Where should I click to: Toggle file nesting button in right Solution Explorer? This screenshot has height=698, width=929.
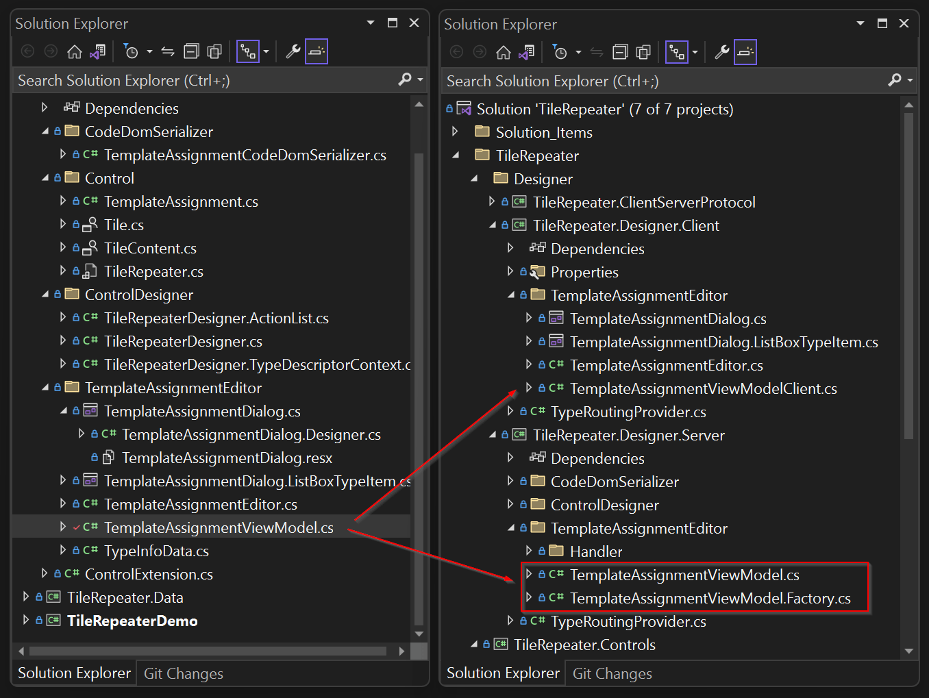(677, 52)
